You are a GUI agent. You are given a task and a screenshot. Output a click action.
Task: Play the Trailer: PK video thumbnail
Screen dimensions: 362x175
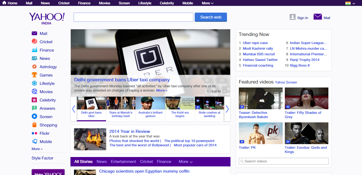pos(261,133)
